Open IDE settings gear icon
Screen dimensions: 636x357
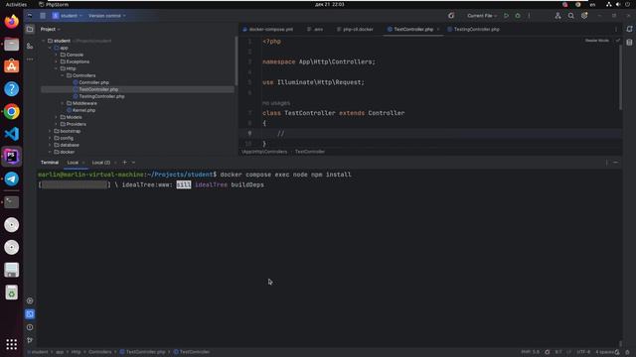(x=584, y=16)
